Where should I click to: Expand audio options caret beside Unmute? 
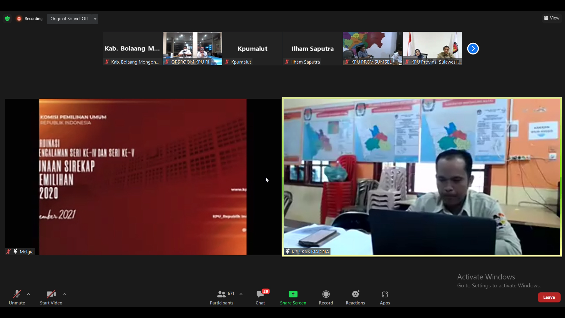tap(29, 294)
